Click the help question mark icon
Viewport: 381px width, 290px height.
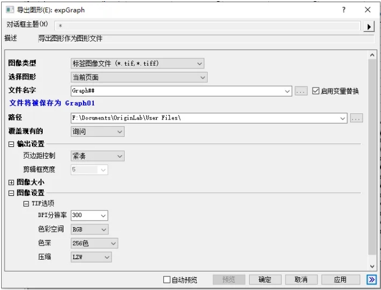tap(343, 10)
